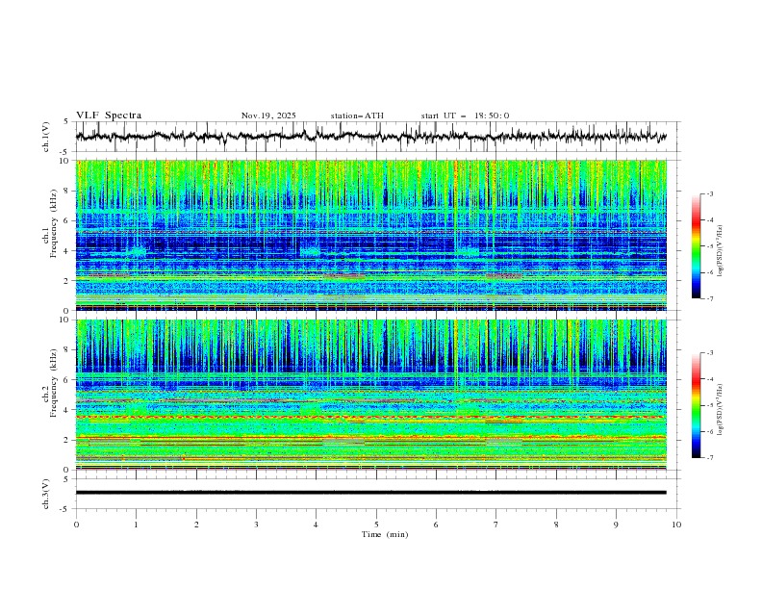Click the upper PSD color scale bar
This screenshot has width=762, height=589.
696,246
